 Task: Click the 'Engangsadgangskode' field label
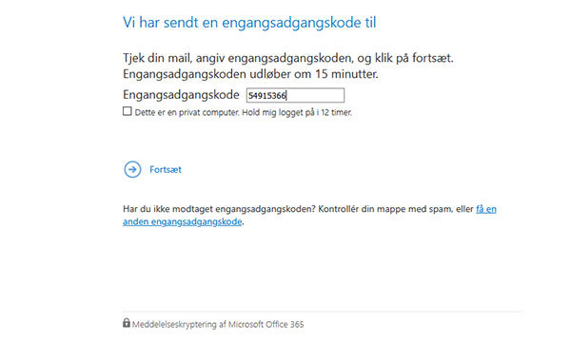point(181,95)
